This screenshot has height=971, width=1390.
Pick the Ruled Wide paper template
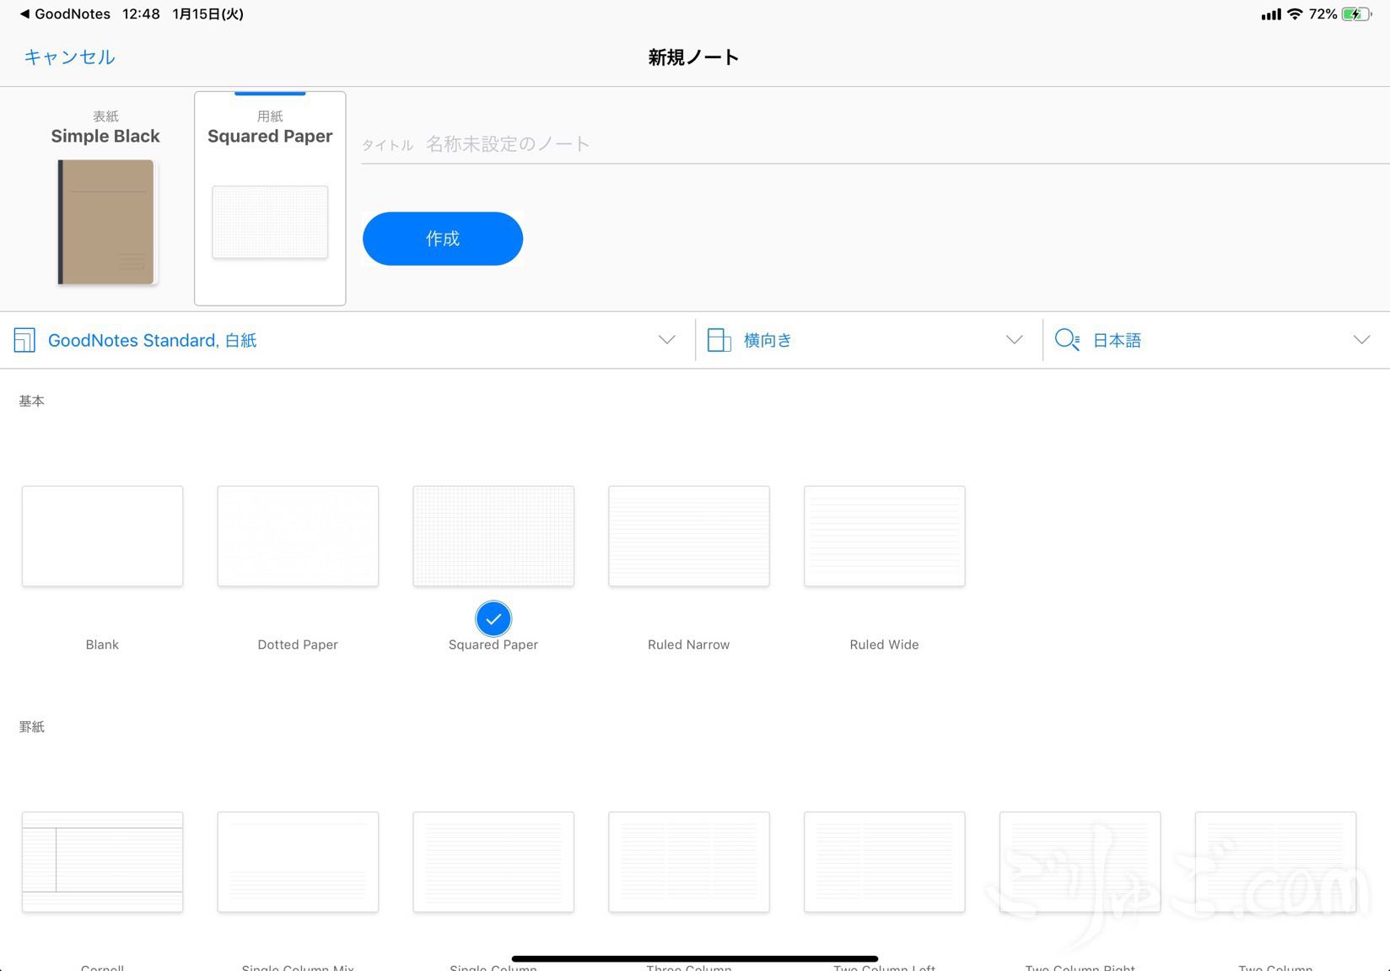(884, 536)
